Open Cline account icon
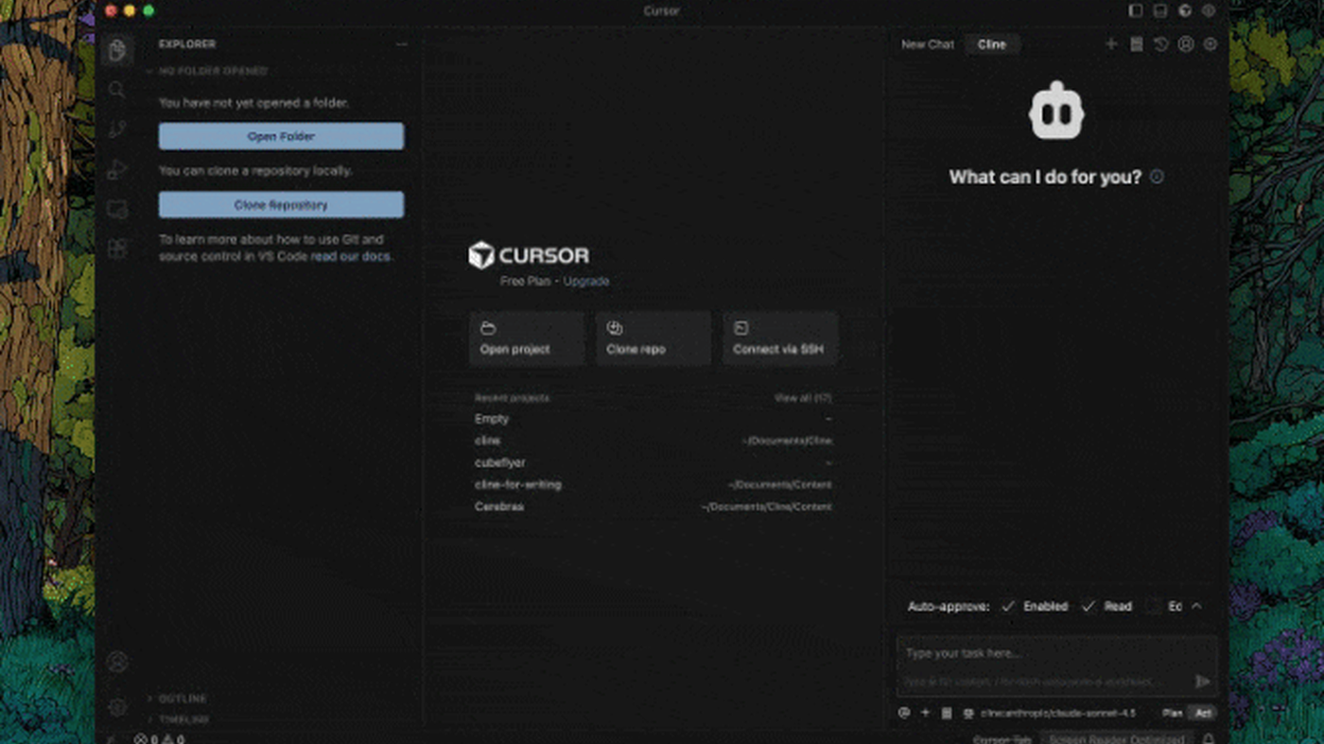The width and height of the screenshot is (1324, 744). point(1186,44)
